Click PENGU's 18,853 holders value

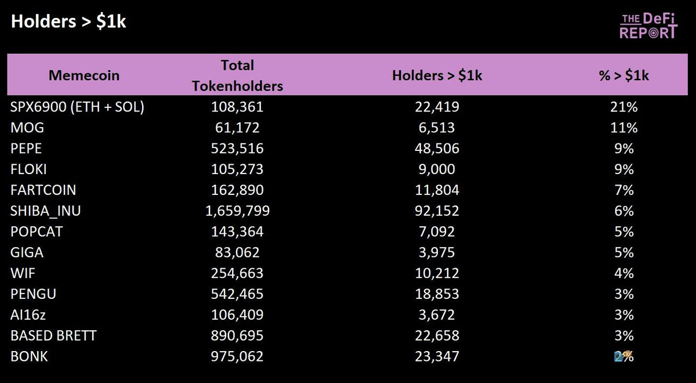pyautogui.click(x=438, y=294)
